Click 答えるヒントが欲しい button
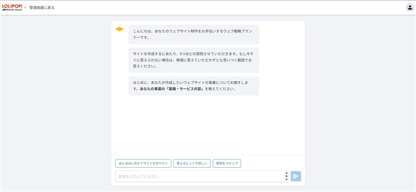 pos(192,163)
